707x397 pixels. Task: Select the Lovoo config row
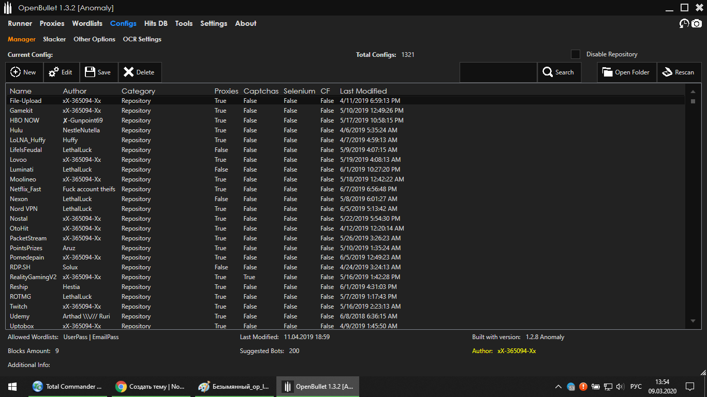click(345, 160)
